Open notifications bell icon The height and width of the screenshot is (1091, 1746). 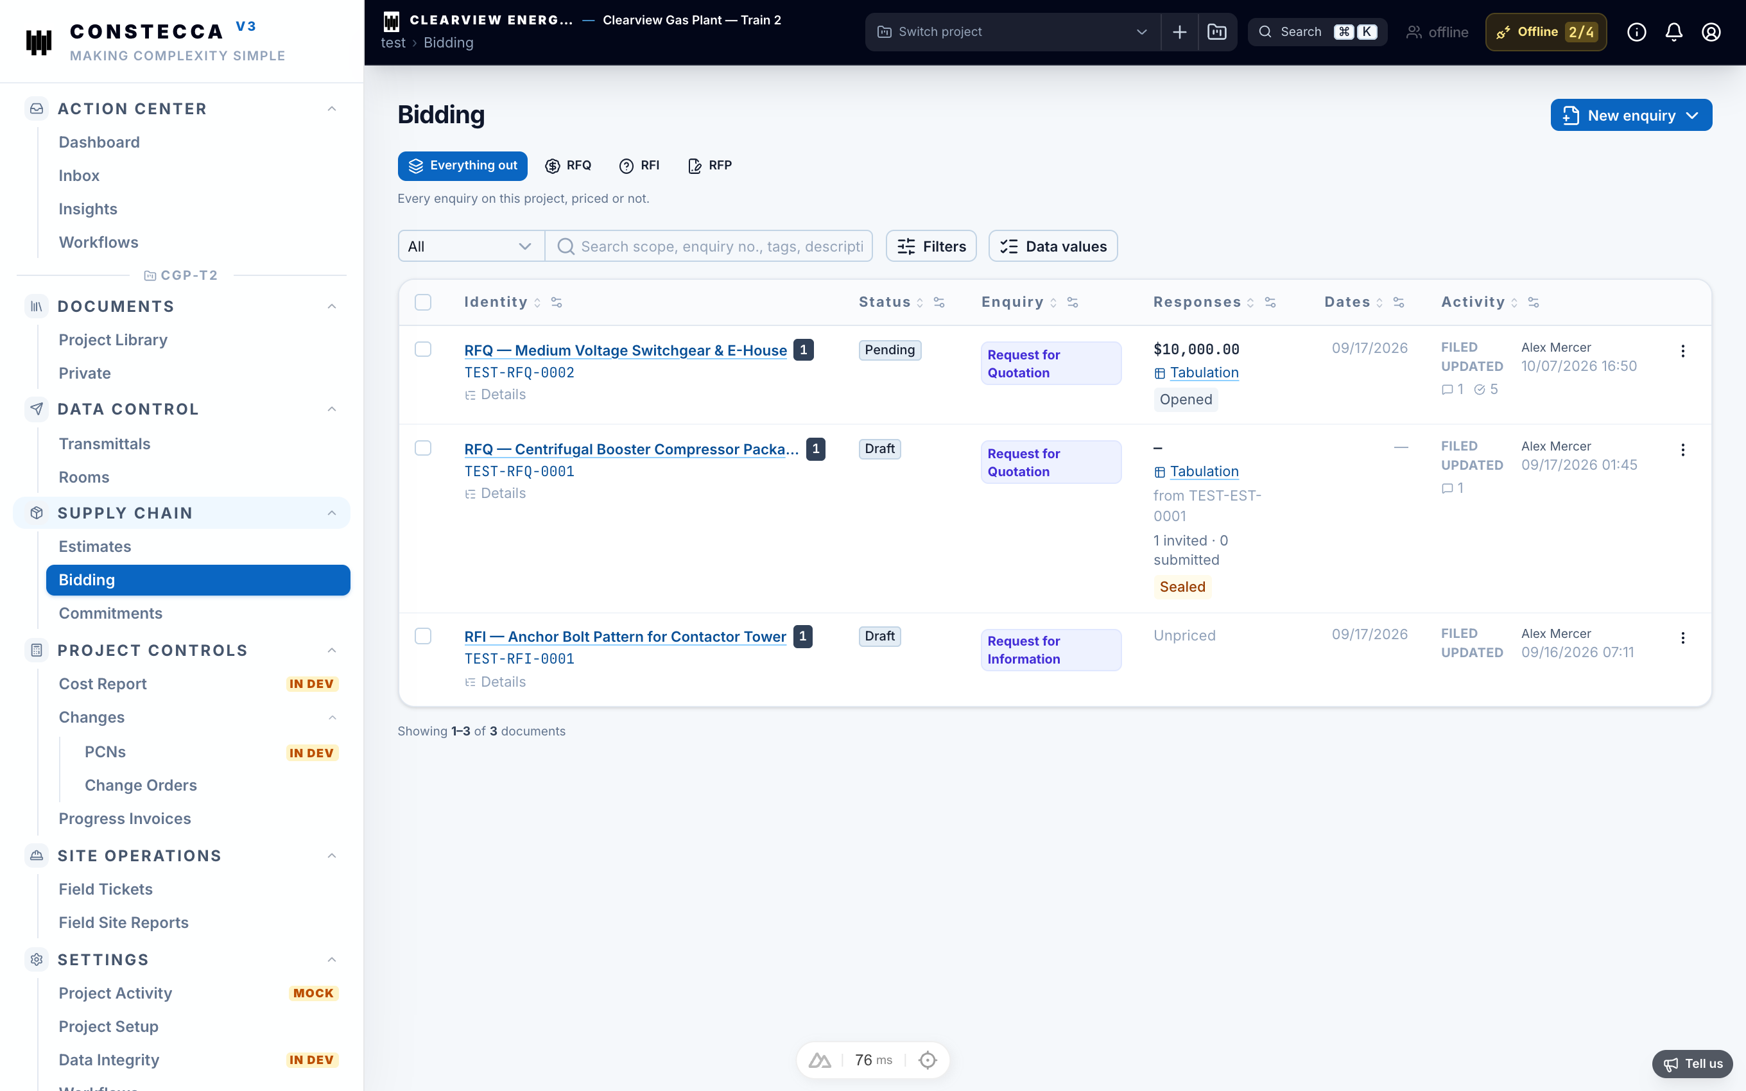pyautogui.click(x=1674, y=31)
